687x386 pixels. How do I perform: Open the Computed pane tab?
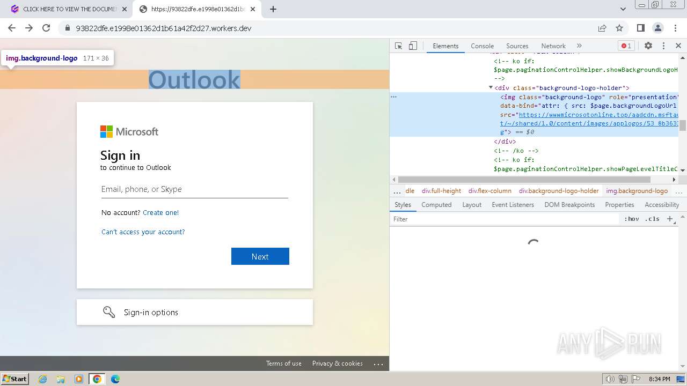(x=436, y=205)
